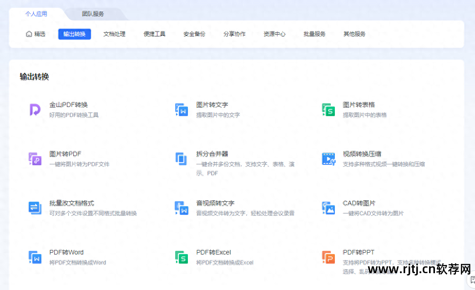475x290 pixels.
Task: Open the 拆分合并器 icon
Action: coord(182,159)
